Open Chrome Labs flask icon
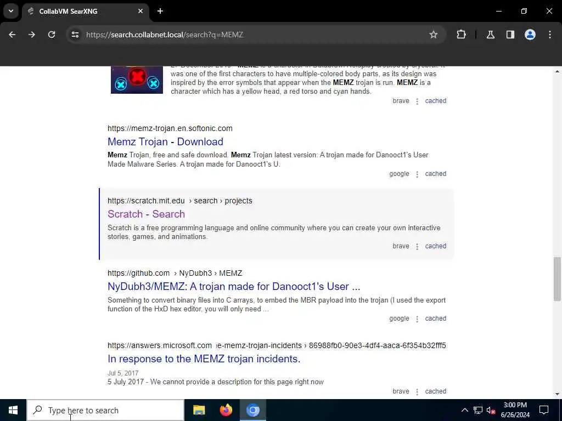This screenshot has width=562, height=421. 491,35
